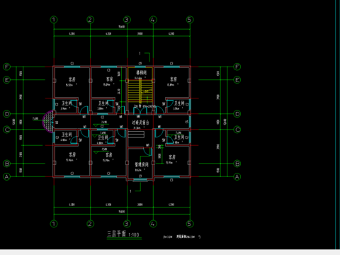This screenshot has width=340, height=255.
Task: Click 客房 label between axes 1-2 near axis E
Action: (72, 79)
